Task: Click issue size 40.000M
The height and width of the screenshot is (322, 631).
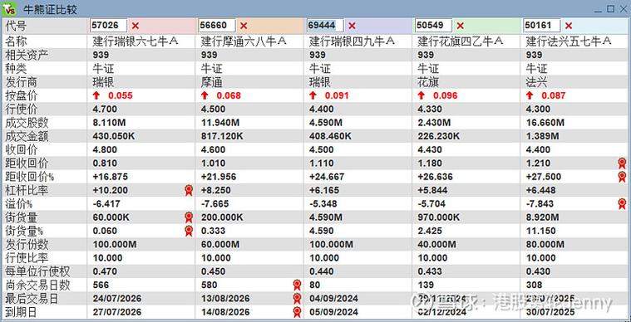Action: click(436, 244)
